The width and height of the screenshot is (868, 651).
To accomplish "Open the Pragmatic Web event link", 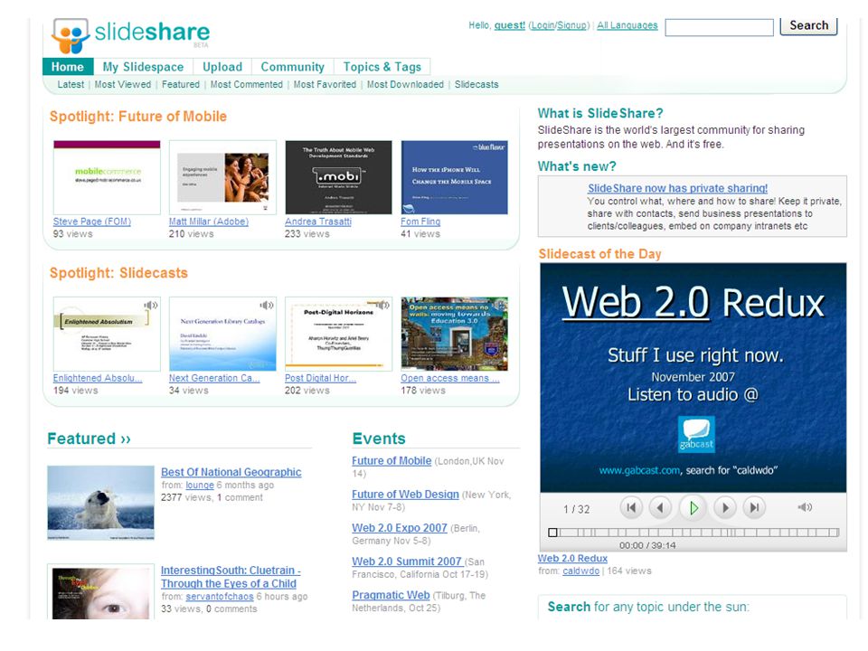I will pyautogui.click(x=391, y=595).
